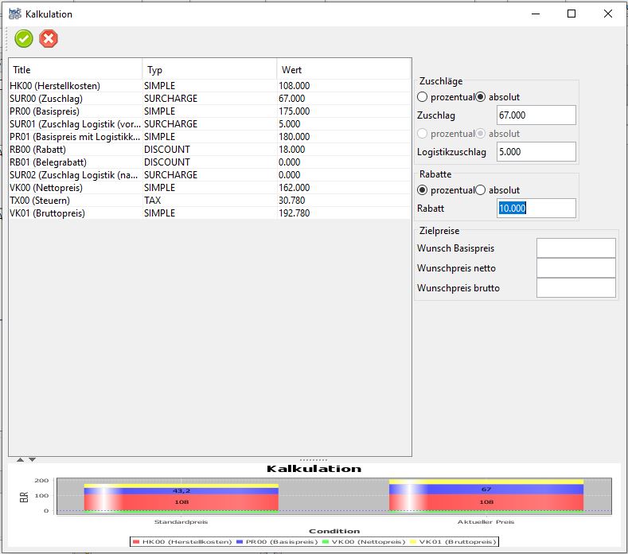
Task: Select prozentual radio under Rabatte
Action: pos(423,190)
